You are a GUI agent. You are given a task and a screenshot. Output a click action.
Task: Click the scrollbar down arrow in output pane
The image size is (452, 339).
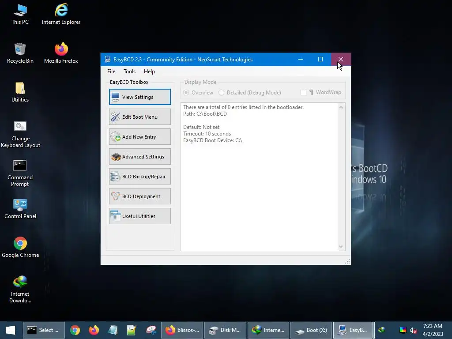(341, 247)
